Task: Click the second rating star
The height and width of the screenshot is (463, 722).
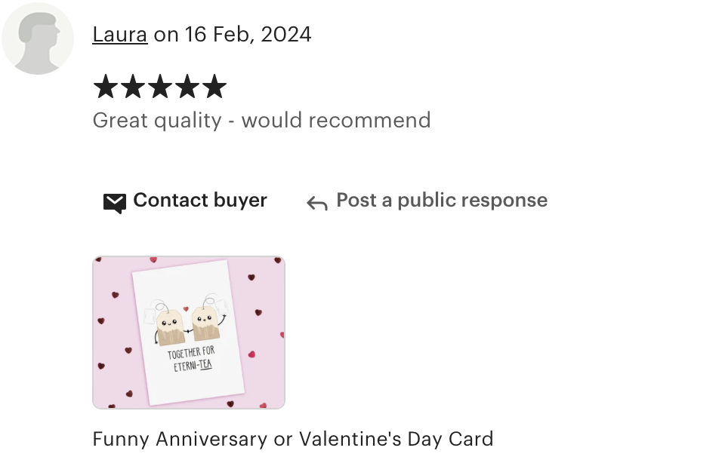Action: [x=133, y=87]
